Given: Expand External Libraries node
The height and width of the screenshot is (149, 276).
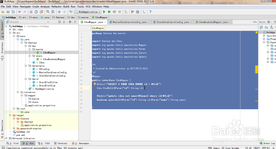Looking at the screenshot, I should click(x=6, y=138).
